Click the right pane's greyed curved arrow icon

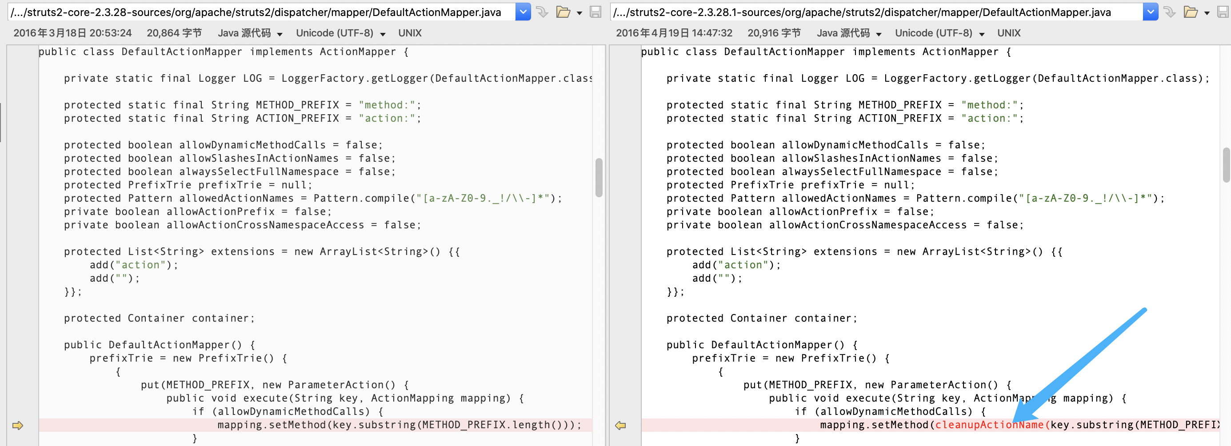(x=1169, y=12)
